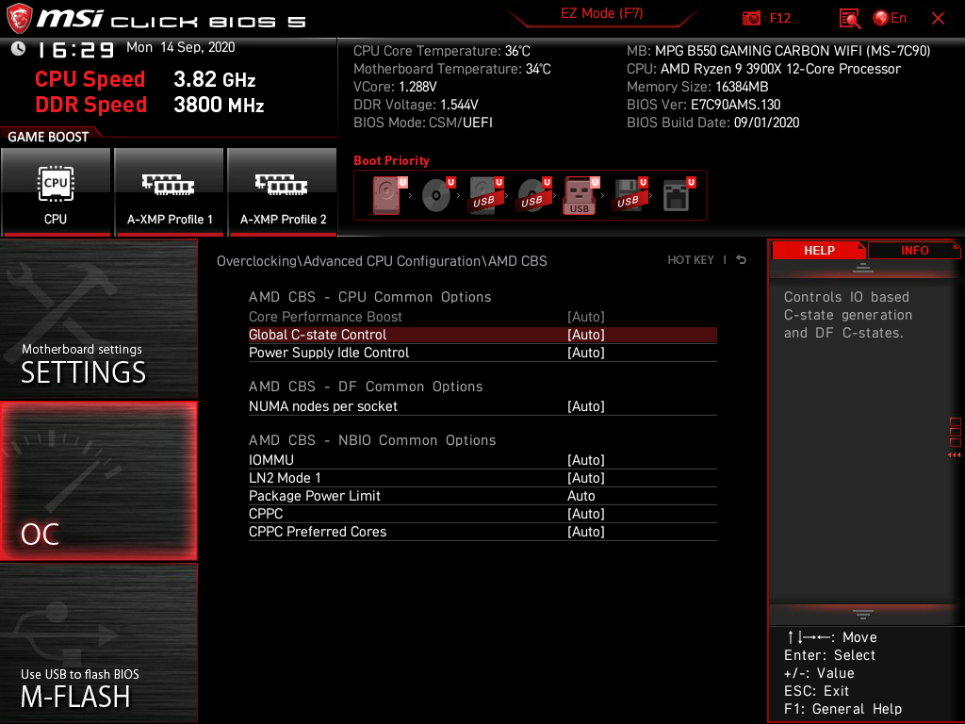Select the Power Supply Idle Control label
This screenshot has height=724, width=965.
(329, 353)
